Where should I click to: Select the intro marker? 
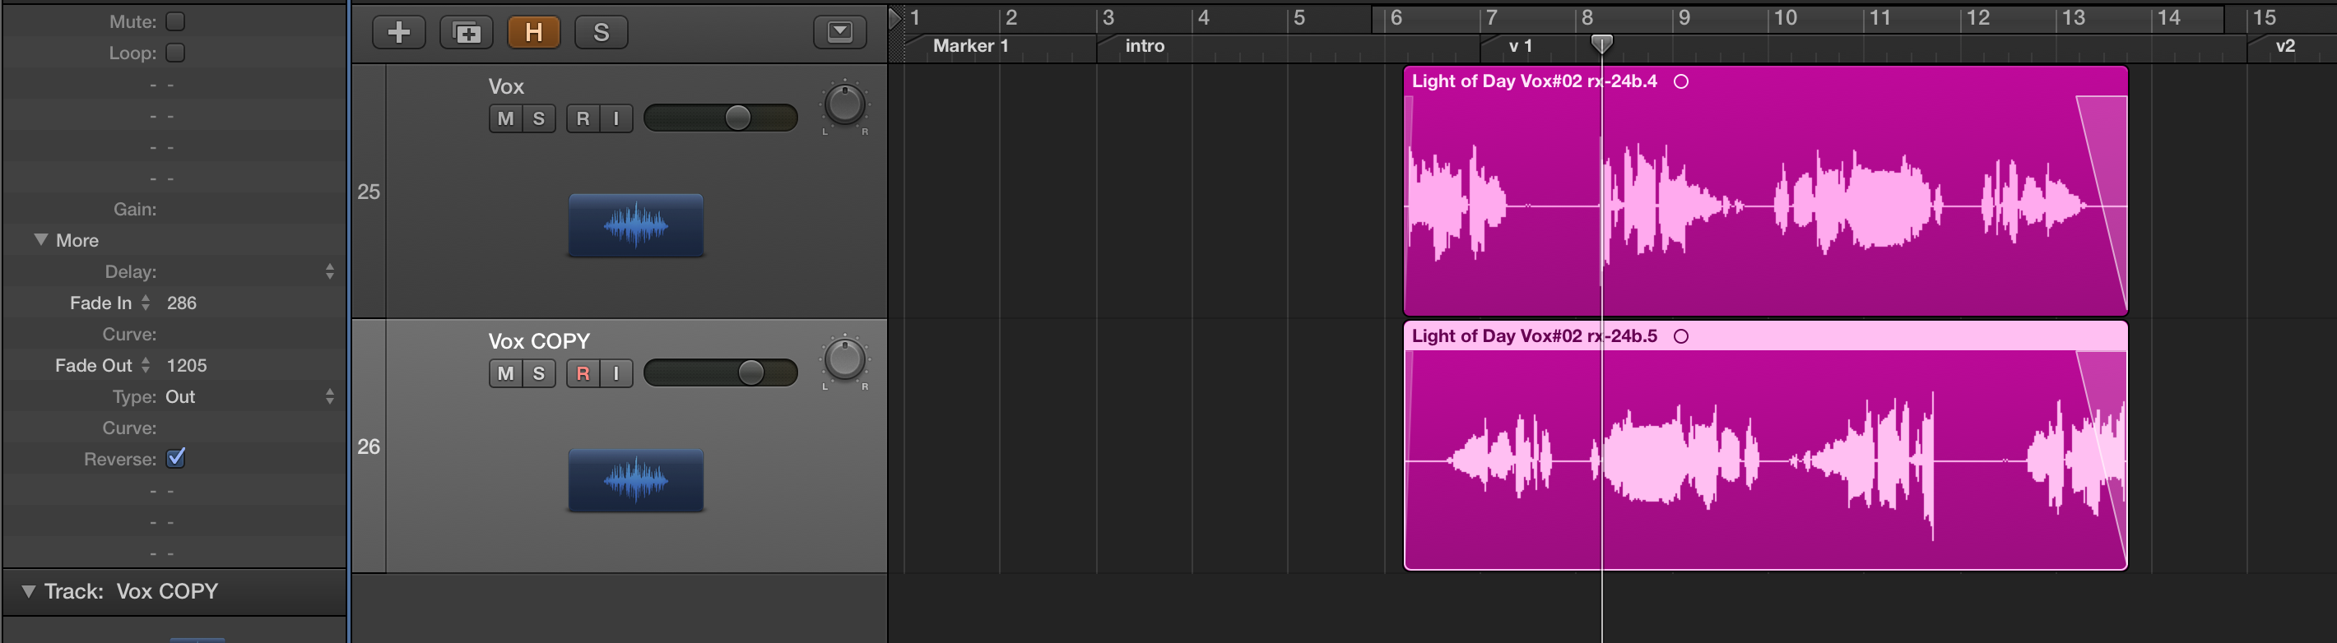1145,45
